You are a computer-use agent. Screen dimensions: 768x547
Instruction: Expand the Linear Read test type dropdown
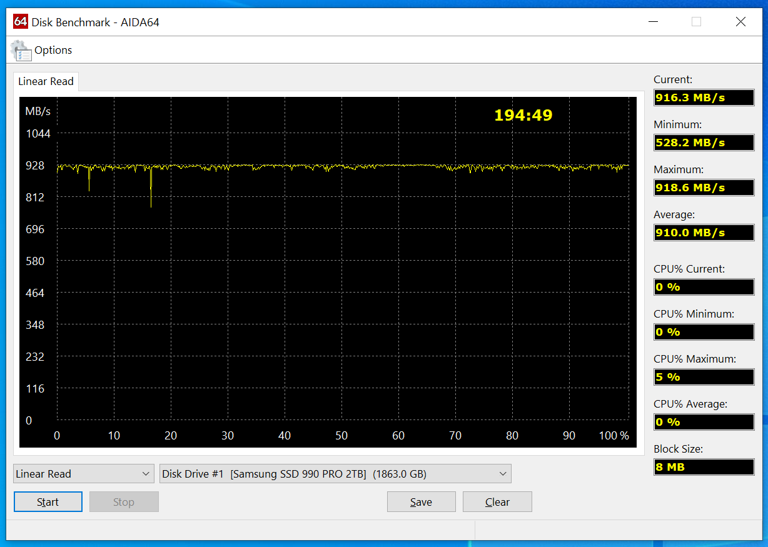click(x=84, y=474)
